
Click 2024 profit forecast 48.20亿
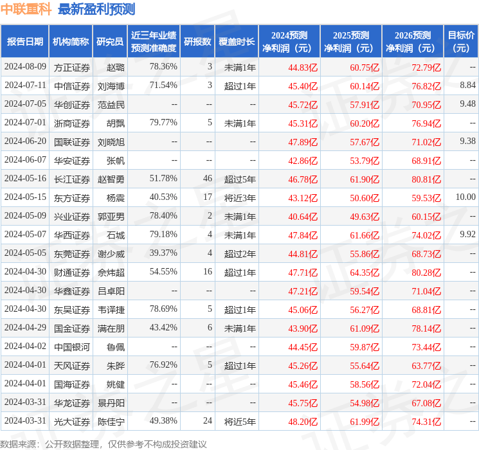click(303, 422)
